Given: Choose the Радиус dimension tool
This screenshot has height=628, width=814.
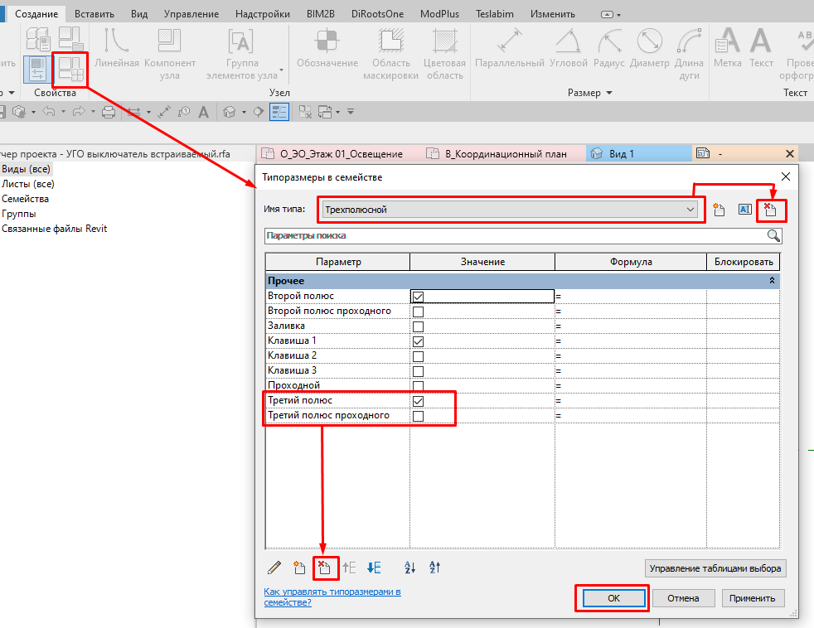Looking at the screenshot, I should pyautogui.click(x=609, y=48).
